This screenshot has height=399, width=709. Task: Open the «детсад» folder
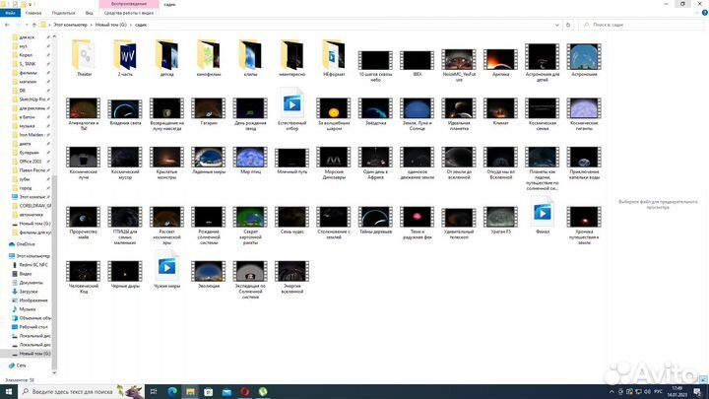click(x=168, y=55)
